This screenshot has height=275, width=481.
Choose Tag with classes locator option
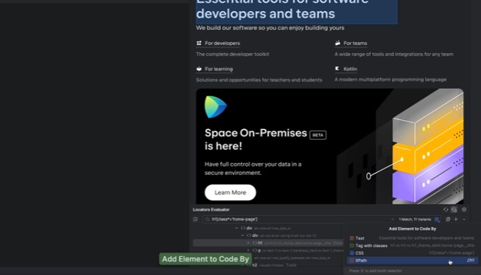pyautogui.click(x=412, y=246)
